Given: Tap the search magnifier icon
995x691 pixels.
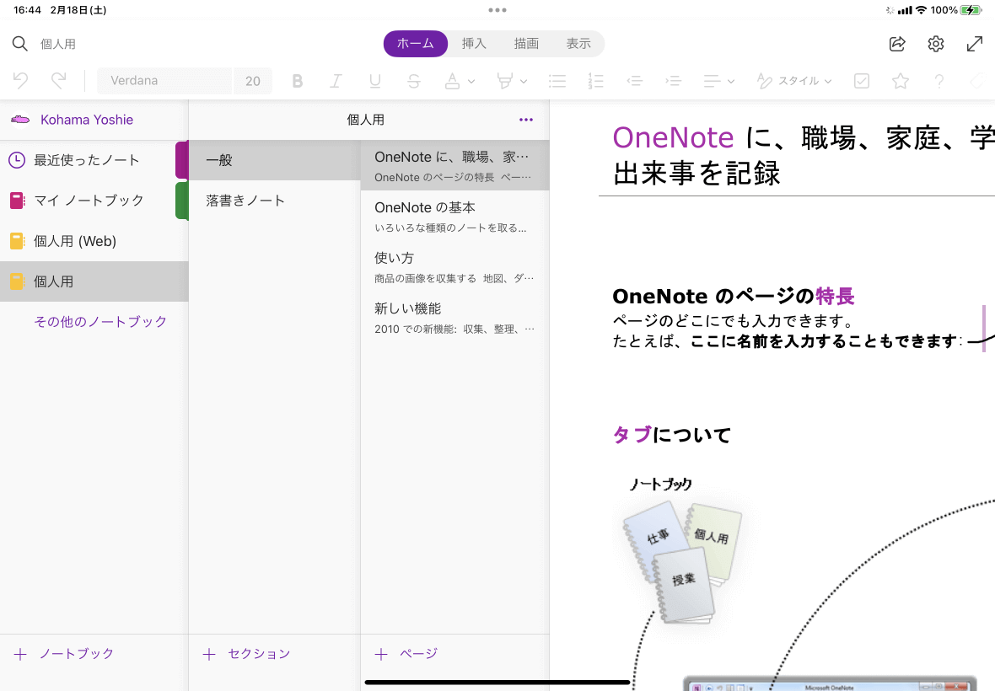Looking at the screenshot, I should pyautogui.click(x=20, y=44).
